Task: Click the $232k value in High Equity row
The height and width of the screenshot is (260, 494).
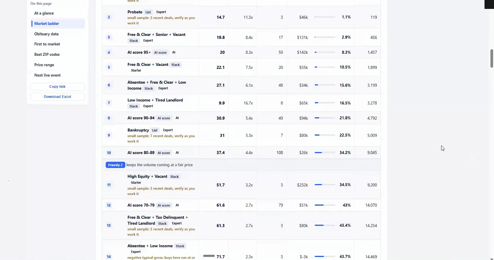Action: 303,185
